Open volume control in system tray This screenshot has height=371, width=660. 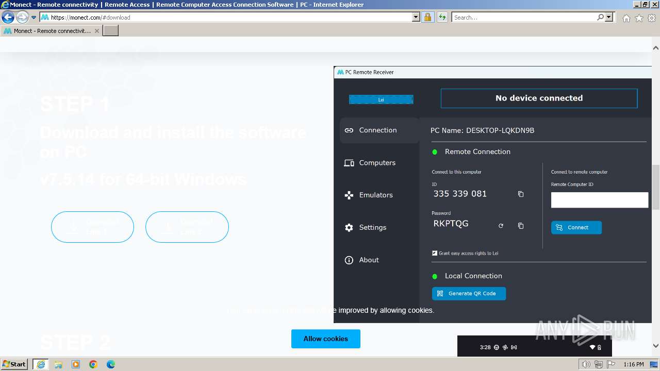tap(586, 364)
